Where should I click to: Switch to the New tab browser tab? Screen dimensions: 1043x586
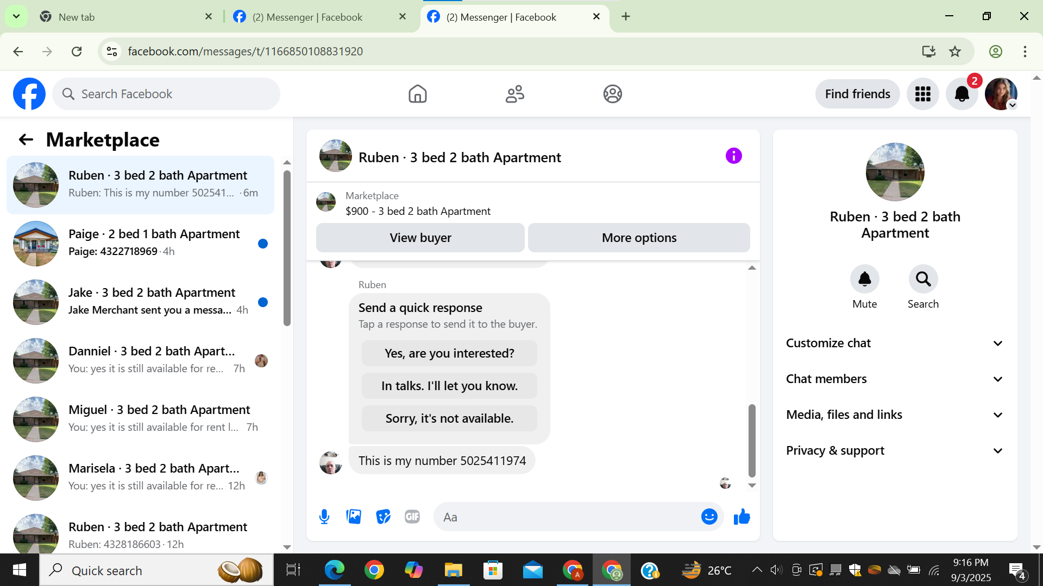[125, 17]
